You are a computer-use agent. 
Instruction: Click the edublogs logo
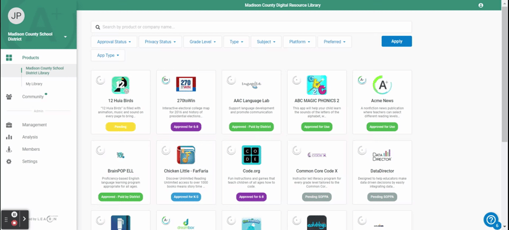click(x=317, y=223)
